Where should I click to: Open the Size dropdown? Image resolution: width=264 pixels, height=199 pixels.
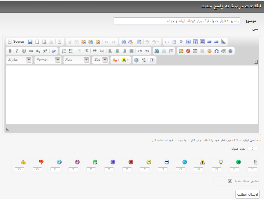(x=100, y=60)
